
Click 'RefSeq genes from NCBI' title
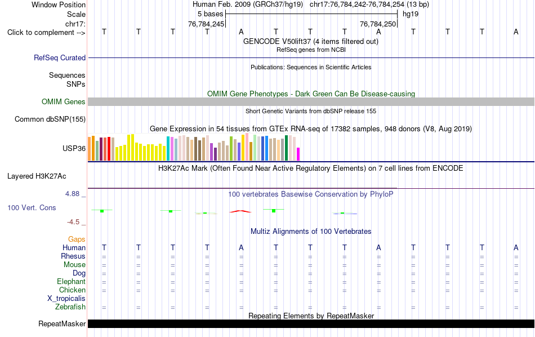click(311, 50)
